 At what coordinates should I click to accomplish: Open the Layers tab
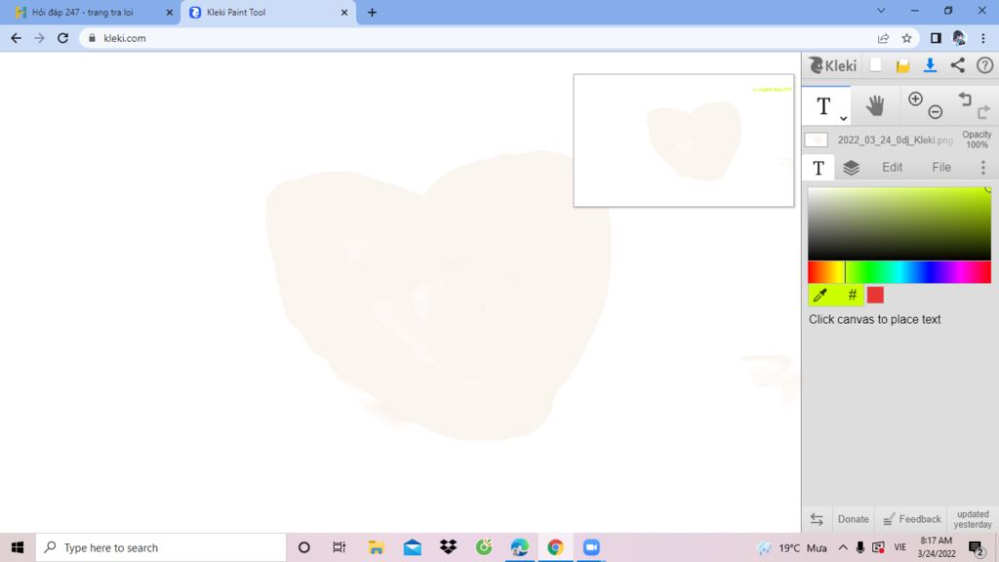[851, 168]
